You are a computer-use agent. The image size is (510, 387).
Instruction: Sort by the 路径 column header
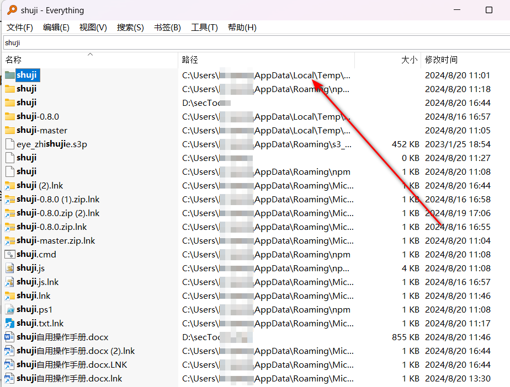266,60
